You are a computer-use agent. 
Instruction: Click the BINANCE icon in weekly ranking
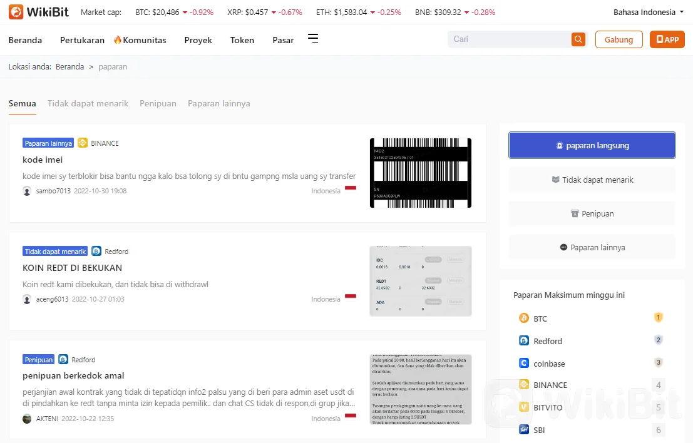(x=524, y=384)
